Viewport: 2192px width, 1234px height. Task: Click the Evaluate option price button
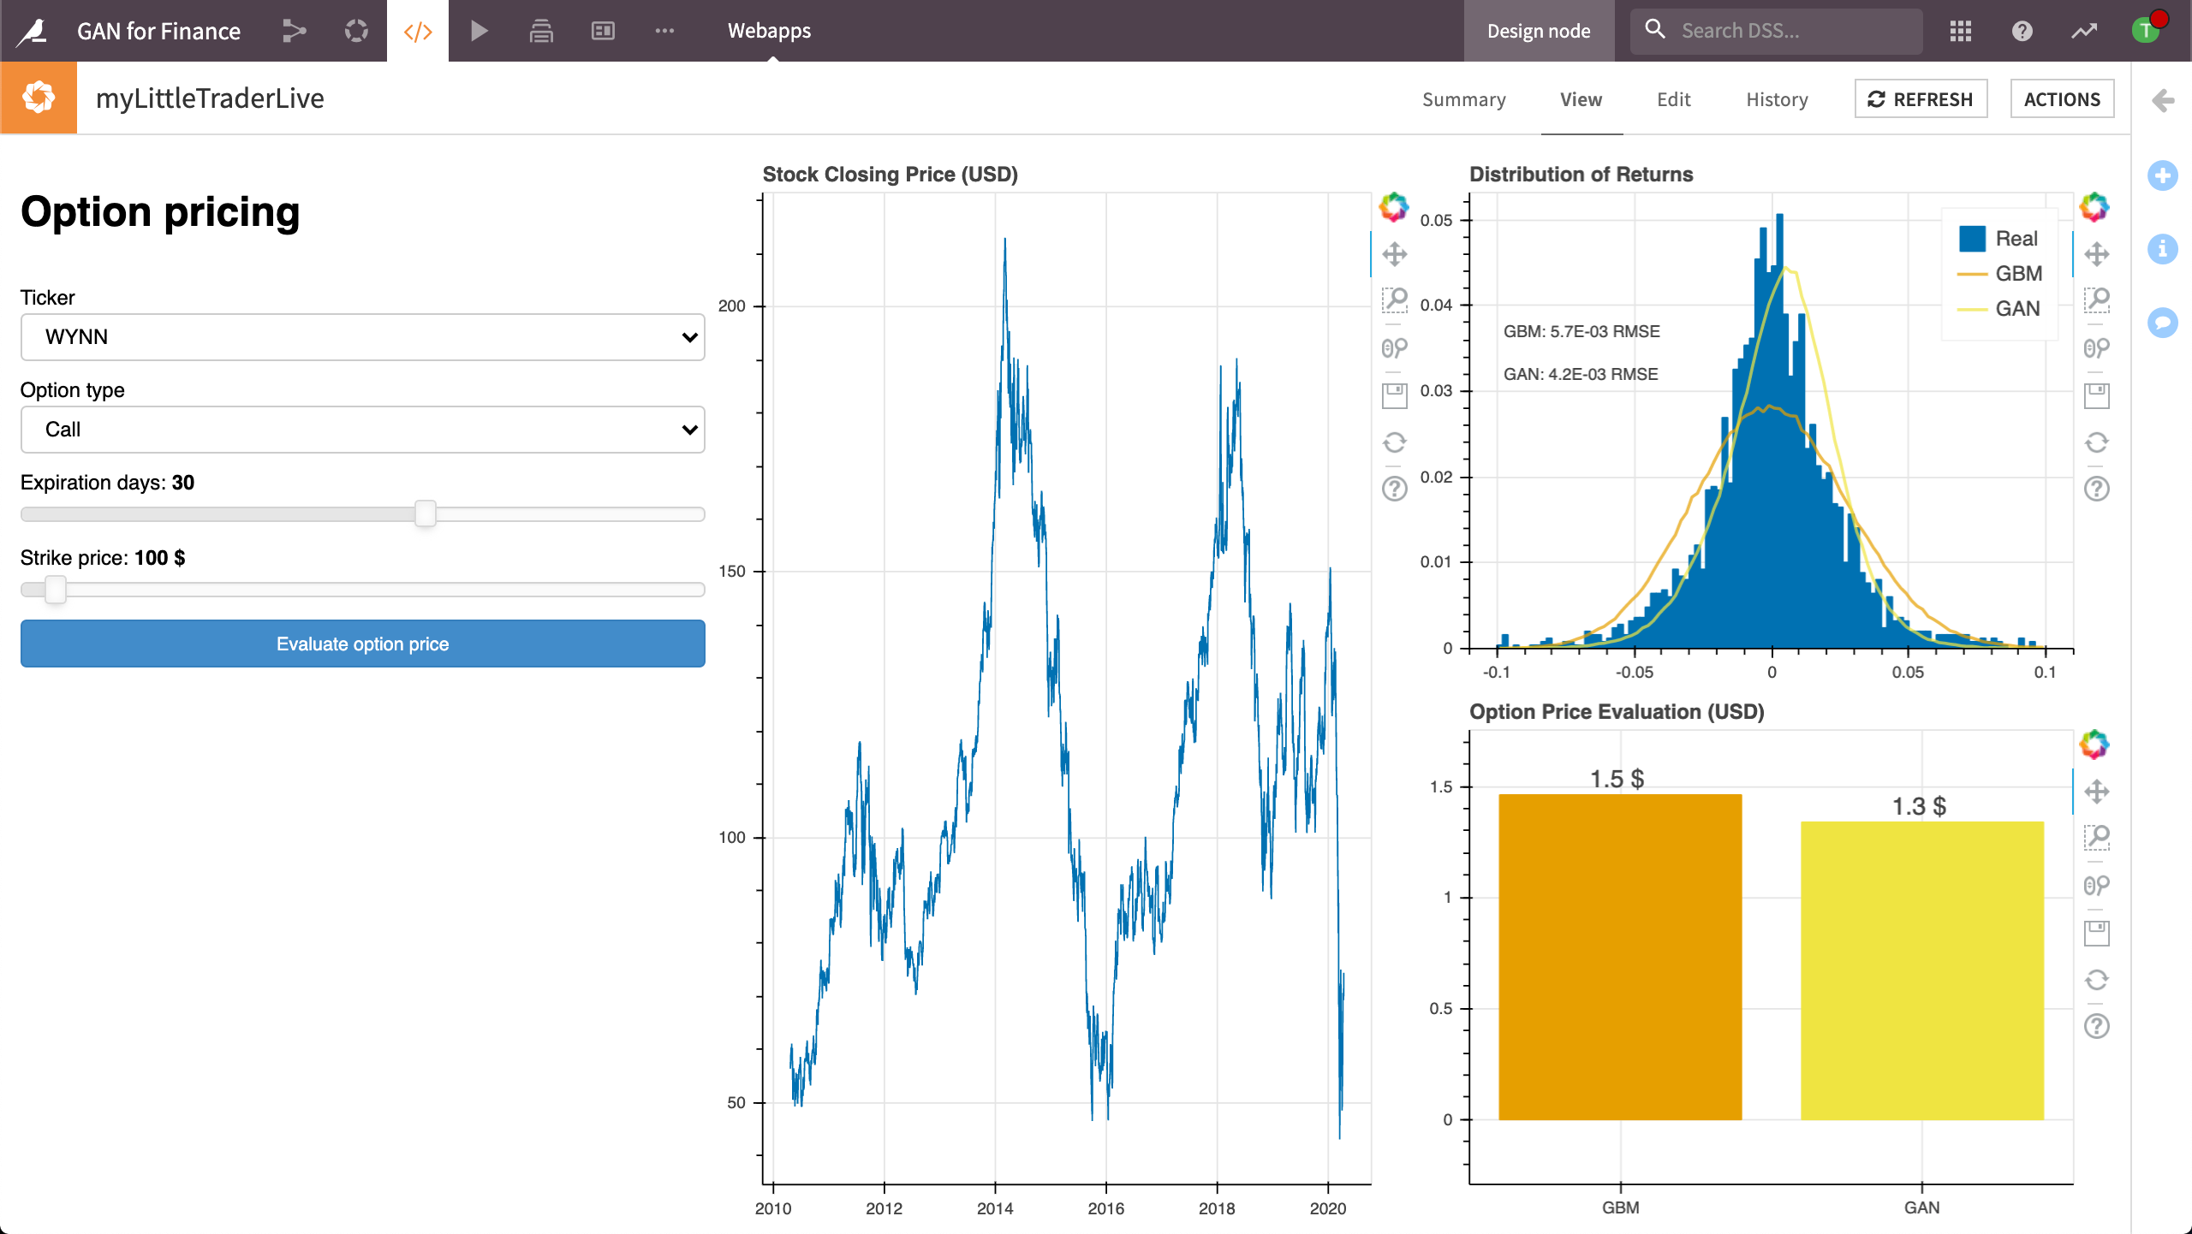click(x=363, y=643)
